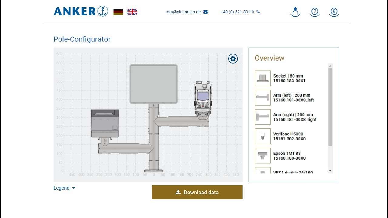388x218 pixels.
Task: Open the user account icon
Action: [295, 12]
